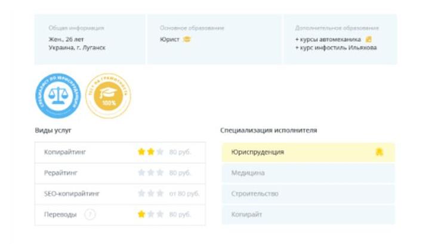
Task: Click the second star in Переводы row
Action: pyautogui.click(x=151, y=214)
